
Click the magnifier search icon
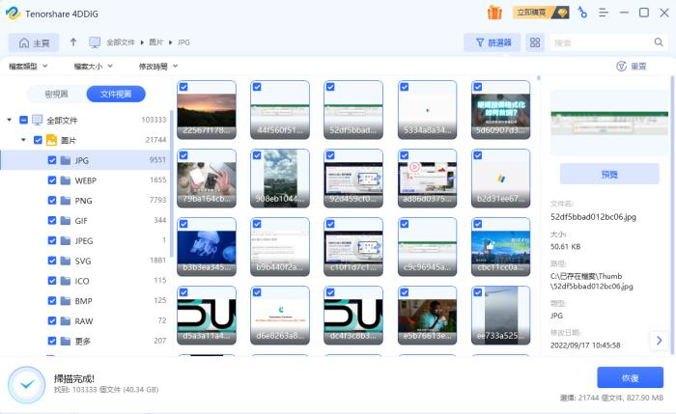tap(656, 42)
